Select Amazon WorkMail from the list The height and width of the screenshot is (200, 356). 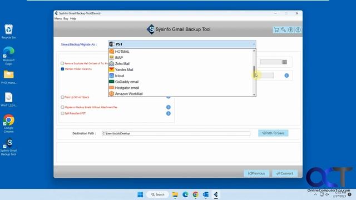[180, 94]
